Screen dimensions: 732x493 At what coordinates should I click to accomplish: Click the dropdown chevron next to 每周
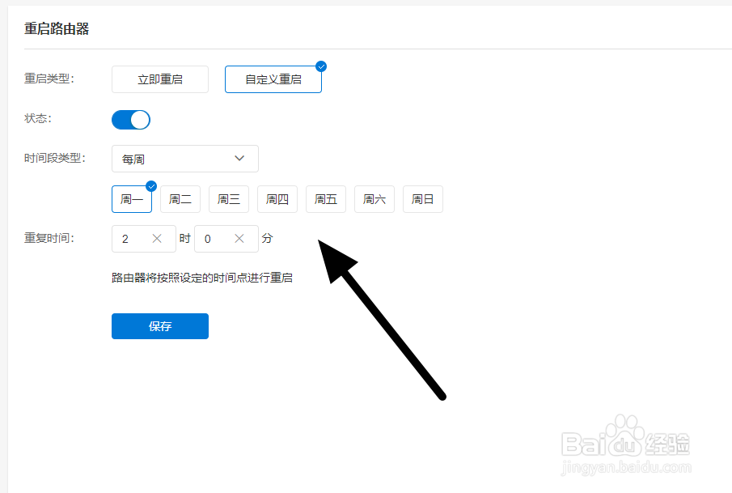(239, 159)
